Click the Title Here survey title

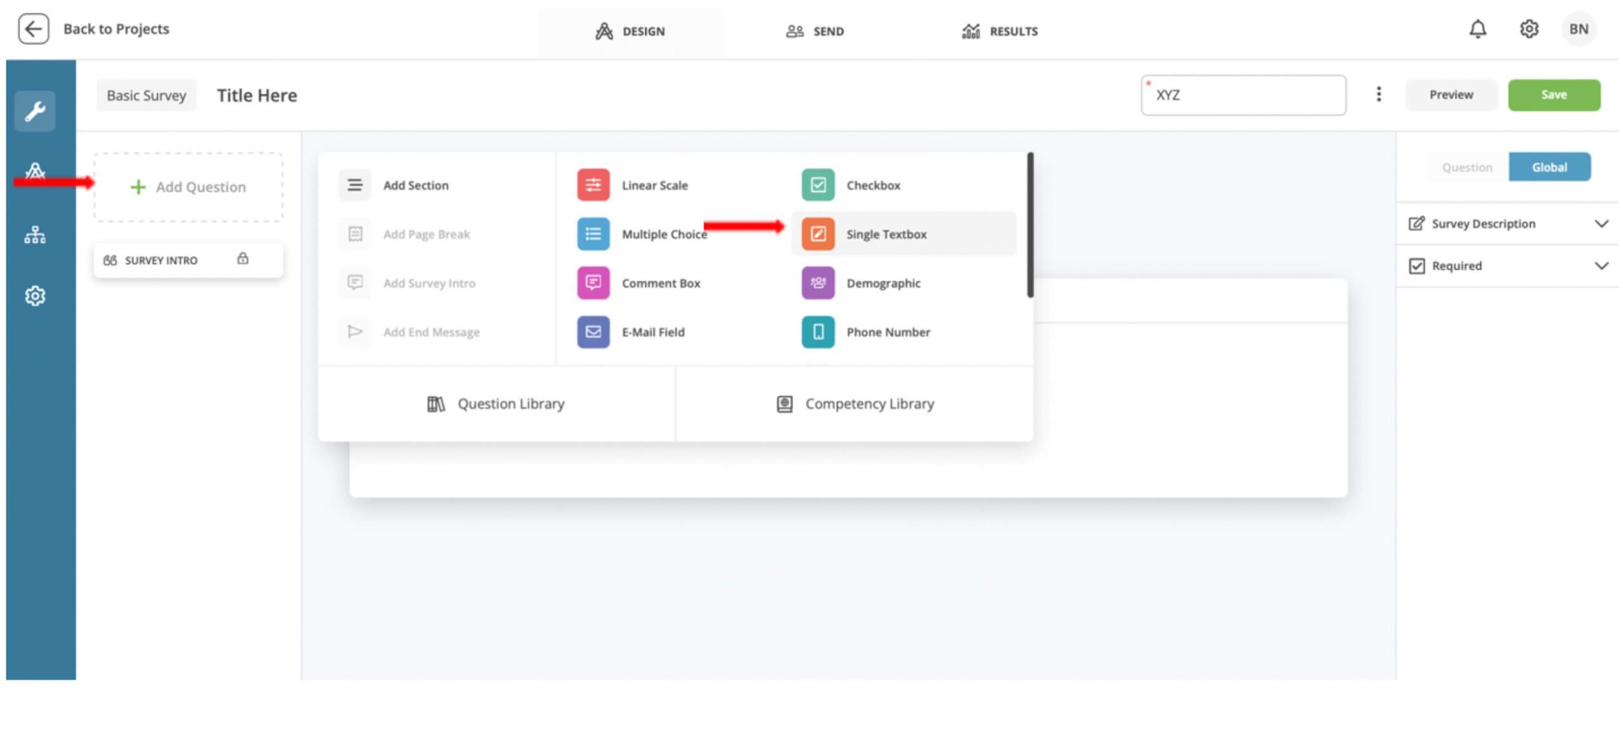pos(257,96)
